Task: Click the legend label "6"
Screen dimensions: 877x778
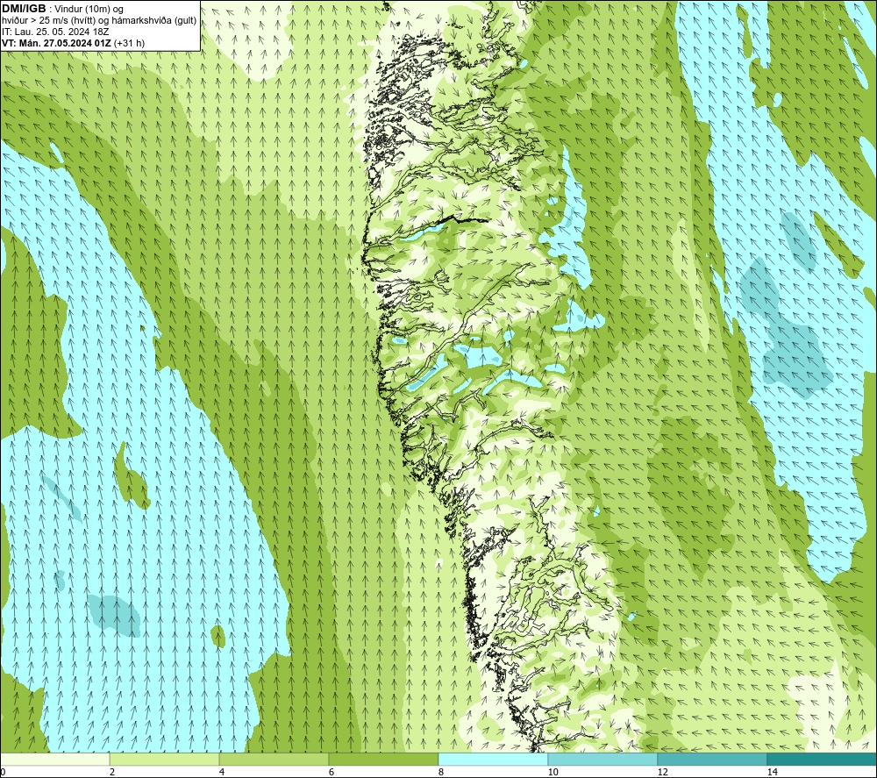Action: coord(332,773)
